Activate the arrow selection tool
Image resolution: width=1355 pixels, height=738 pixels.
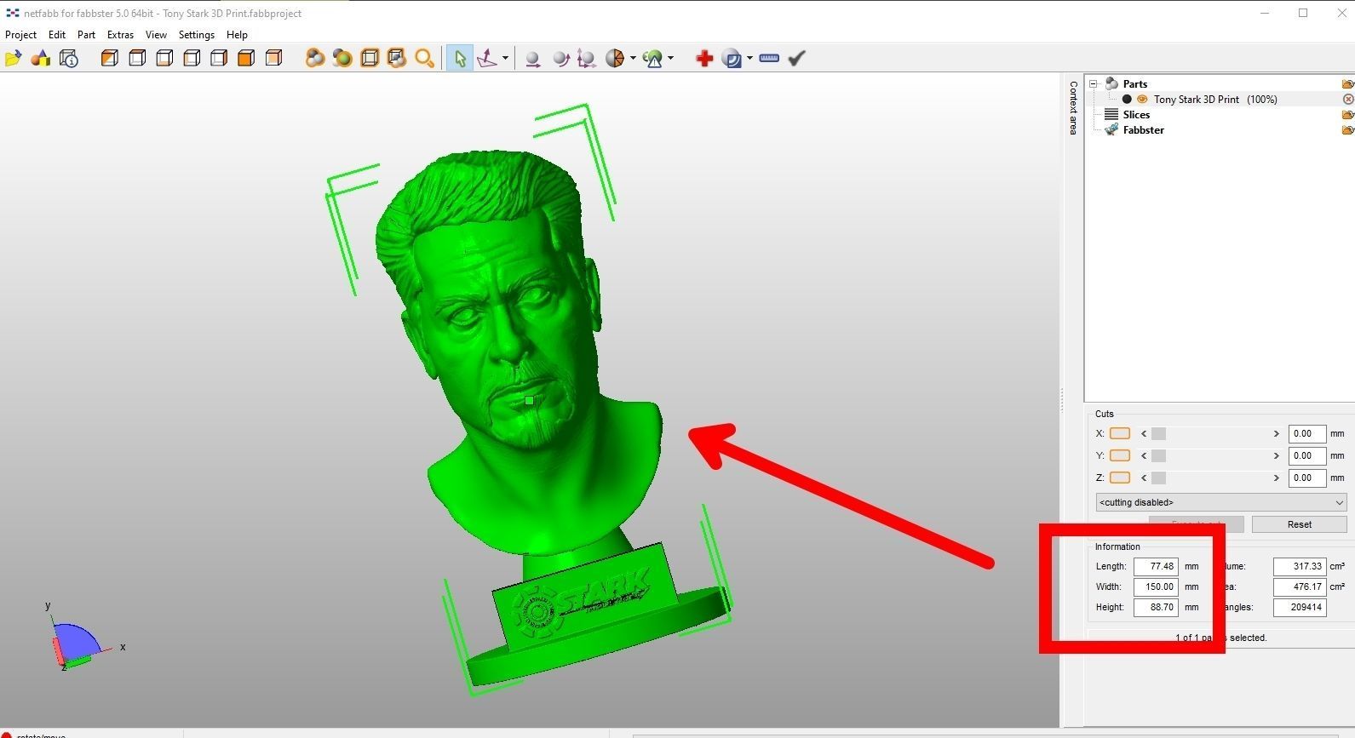click(x=460, y=58)
